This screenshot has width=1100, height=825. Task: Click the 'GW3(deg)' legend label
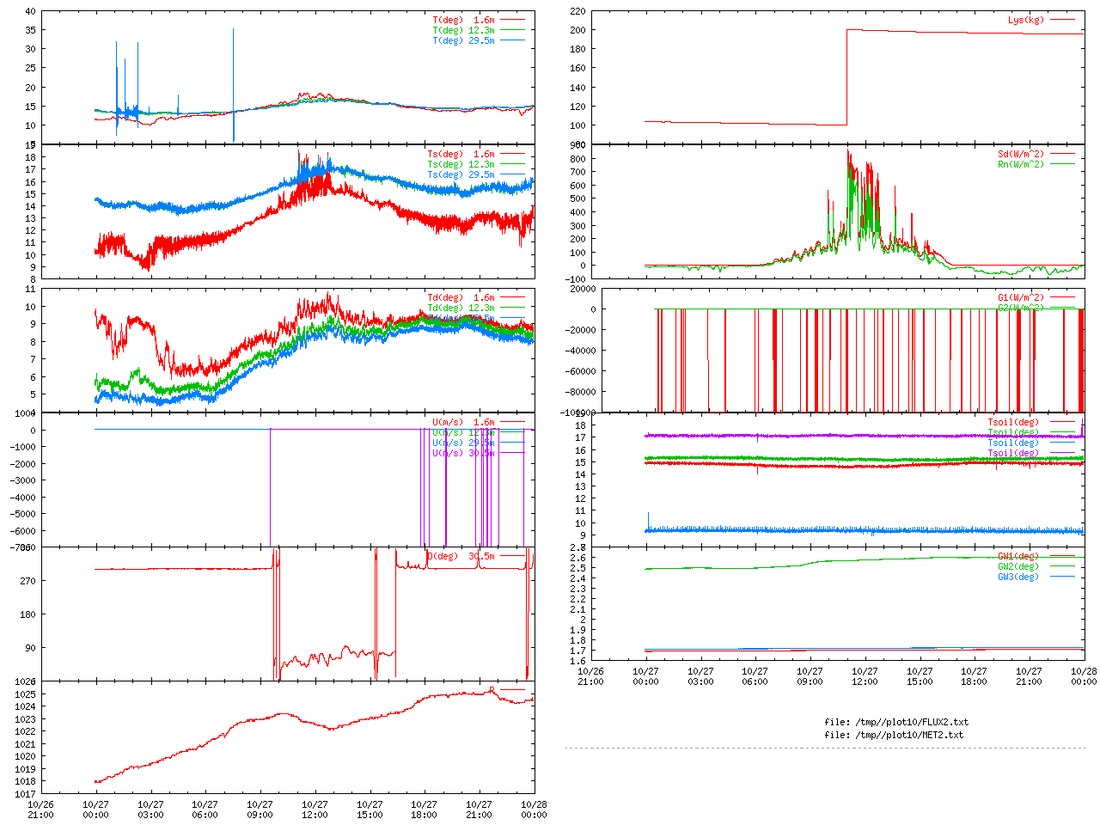[1018, 577]
